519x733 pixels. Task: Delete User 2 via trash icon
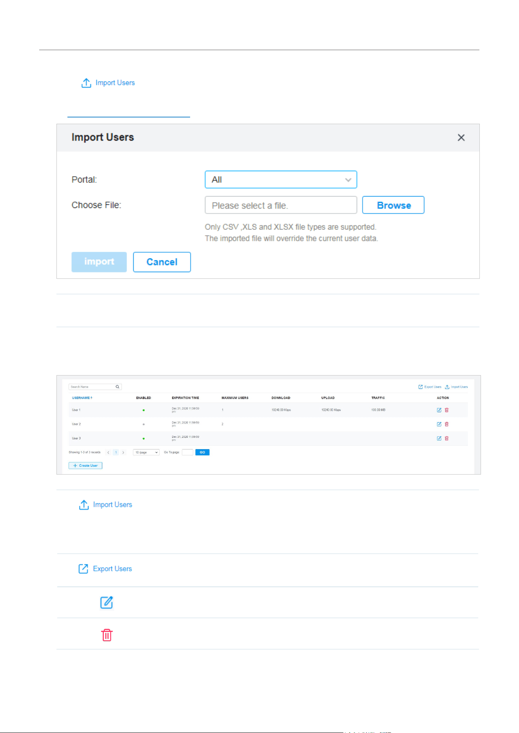click(x=446, y=424)
